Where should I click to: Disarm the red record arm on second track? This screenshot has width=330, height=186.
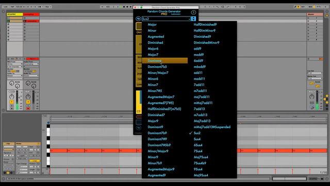[28, 109]
